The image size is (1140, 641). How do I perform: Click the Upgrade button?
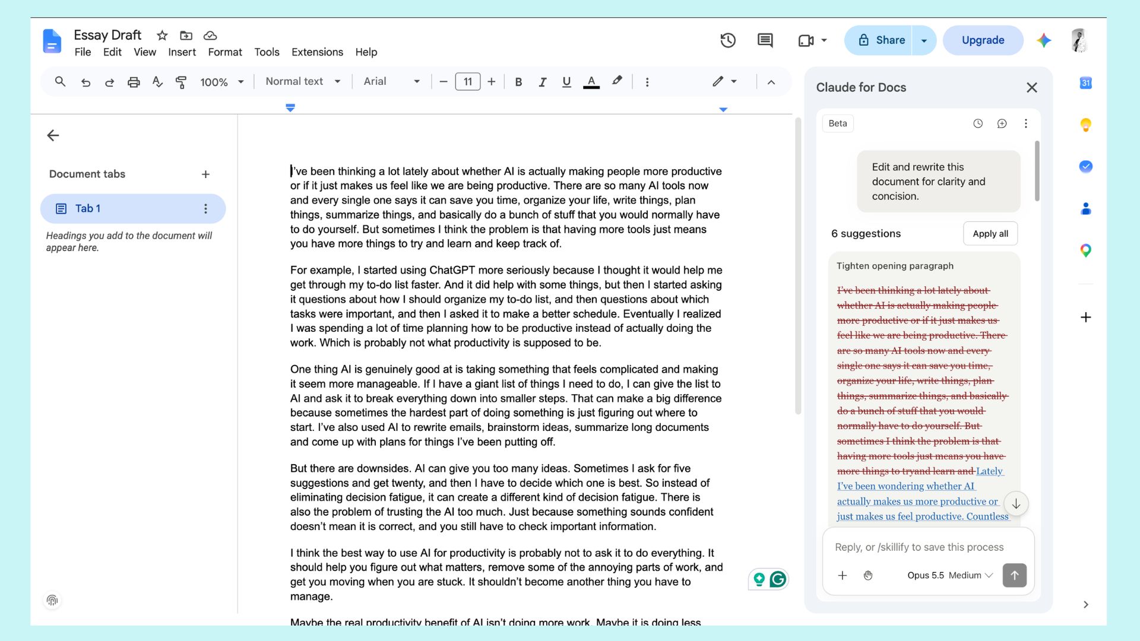click(983, 40)
